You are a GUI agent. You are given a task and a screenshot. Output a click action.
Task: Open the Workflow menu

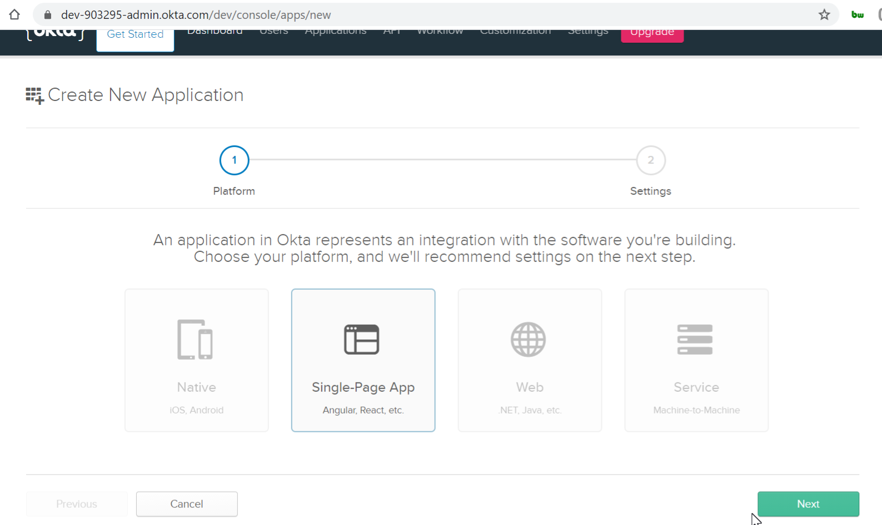(440, 32)
